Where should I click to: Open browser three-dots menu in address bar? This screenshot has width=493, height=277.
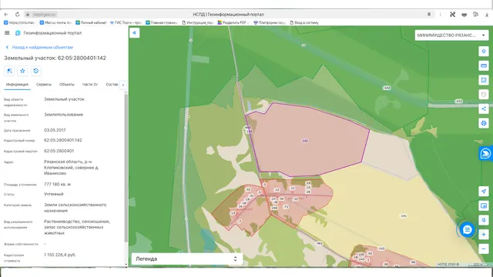(440, 15)
